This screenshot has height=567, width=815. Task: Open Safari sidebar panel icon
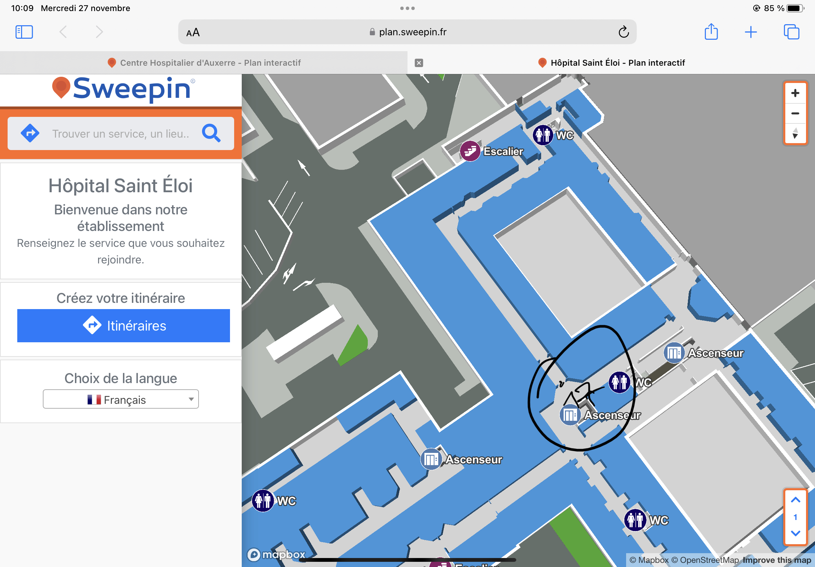(x=24, y=32)
